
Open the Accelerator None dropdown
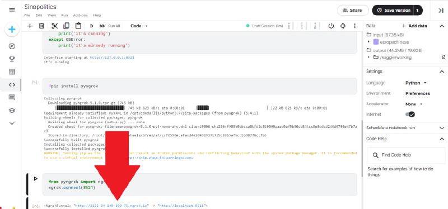[414, 104]
